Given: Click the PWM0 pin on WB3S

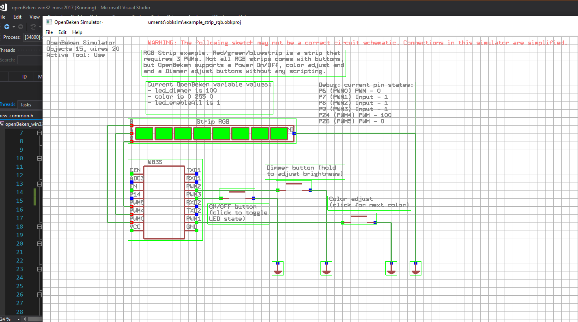Looking at the screenshot, I should pyautogui.click(x=132, y=222).
